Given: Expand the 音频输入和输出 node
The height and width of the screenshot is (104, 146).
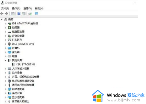Looking at the screenshot, I should coord(5,101).
